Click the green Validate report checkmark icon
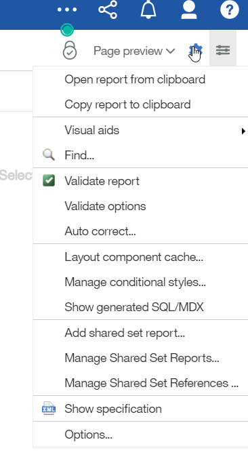Viewport: 248px width, 463px height. (x=49, y=181)
